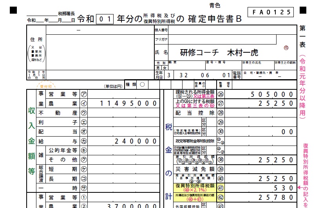Click the 政党等寄附金等特別控除 amount field
Viewport: 331px width, 208px height.
(261, 141)
